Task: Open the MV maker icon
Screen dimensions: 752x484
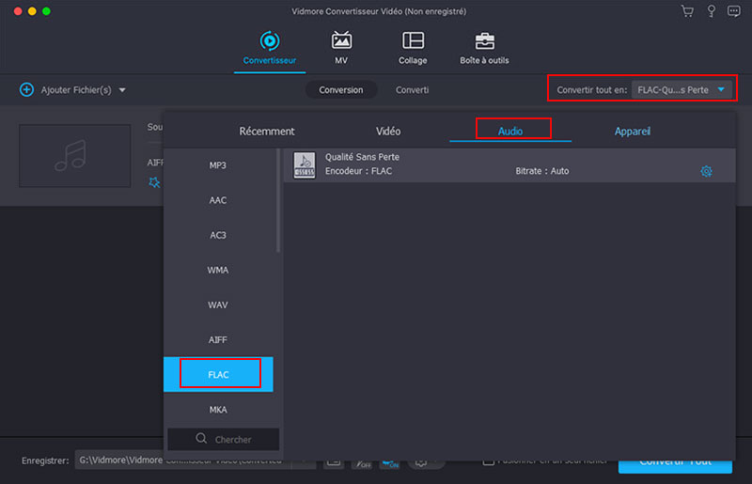Action: tap(341, 47)
